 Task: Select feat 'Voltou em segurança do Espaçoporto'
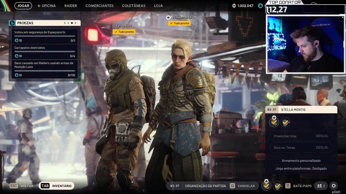pyautogui.click(x=45, y=36)
